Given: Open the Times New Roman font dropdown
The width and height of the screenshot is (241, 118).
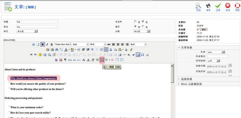Looking at the screenshot, I should pos(63,44).
